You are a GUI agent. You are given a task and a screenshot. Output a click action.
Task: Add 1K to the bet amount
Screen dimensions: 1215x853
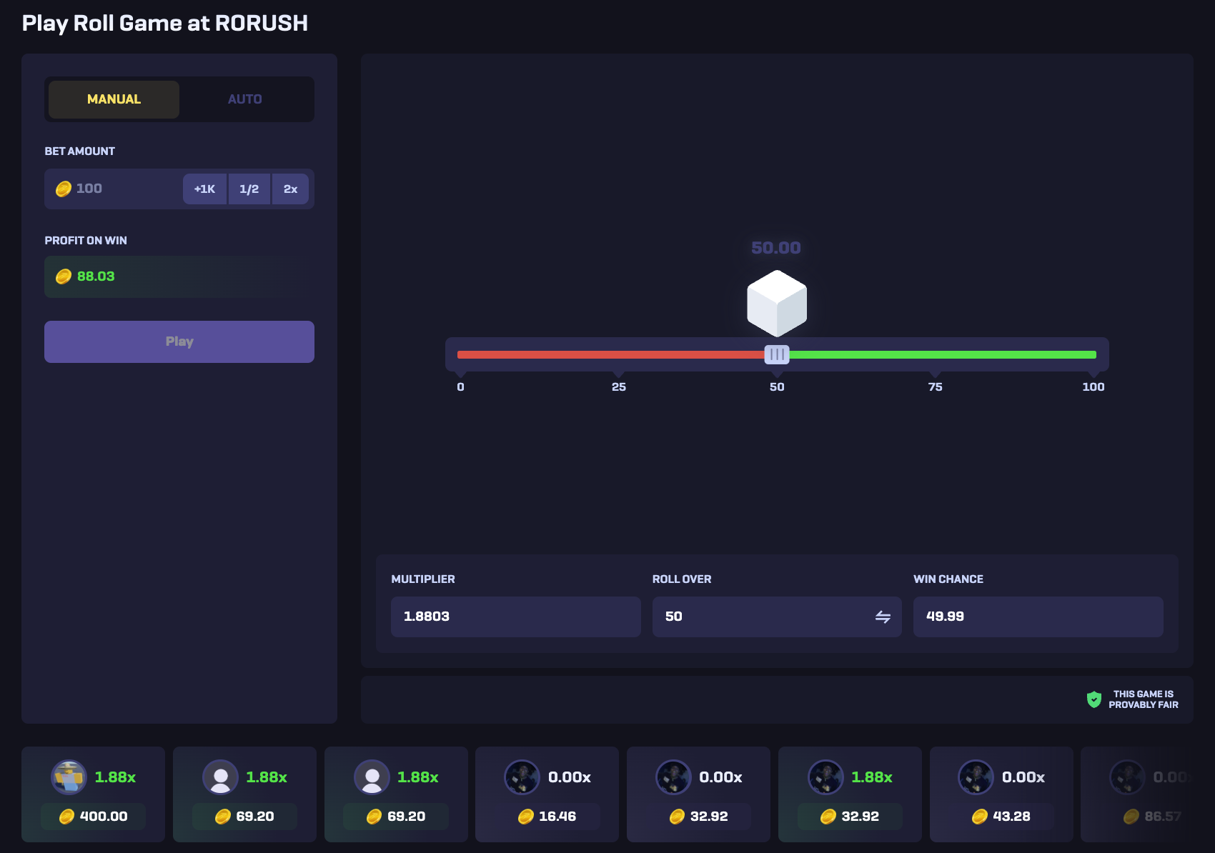pyautogui.click(x=204, y=189)
